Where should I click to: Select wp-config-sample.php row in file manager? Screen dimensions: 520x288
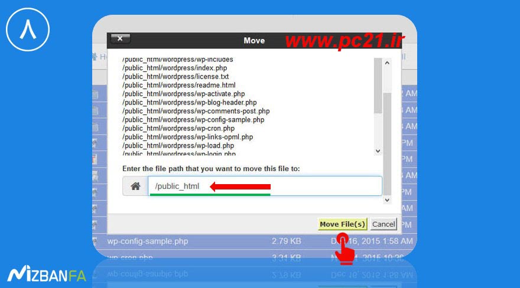click(x=254, y=241)
